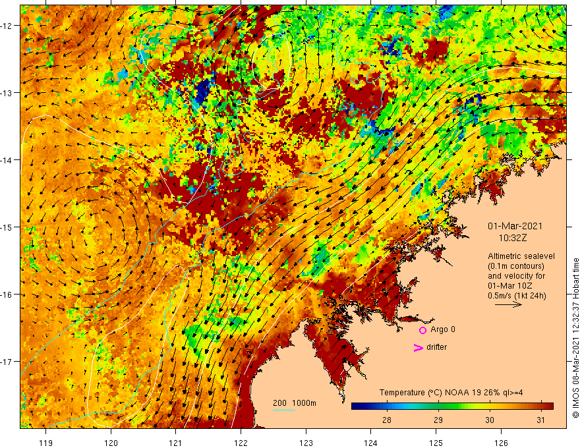Click the 'Altimetric sealevel' text

point(521,256)
